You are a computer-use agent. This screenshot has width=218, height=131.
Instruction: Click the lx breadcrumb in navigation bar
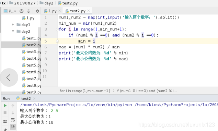click(x=3, y=3)
